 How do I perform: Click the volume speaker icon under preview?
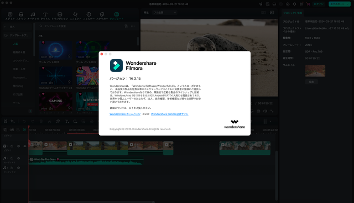(265, 111)
